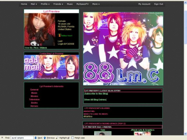Open the Pics link under profile photo
The width and height of the screenshot is (187, 140).
click(36, 48)
